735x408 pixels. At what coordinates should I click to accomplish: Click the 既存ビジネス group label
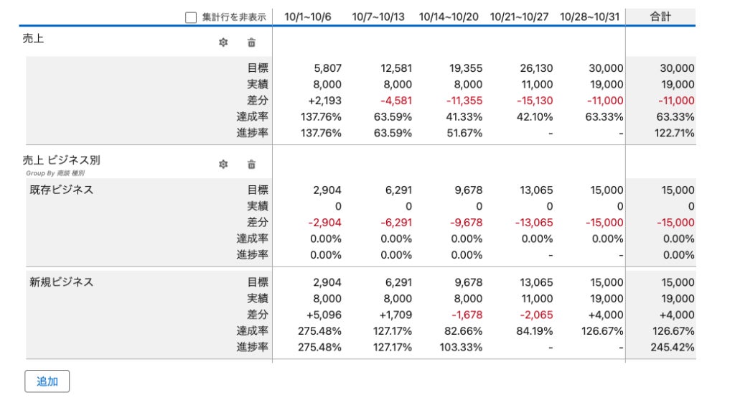(x=61, y=190)
